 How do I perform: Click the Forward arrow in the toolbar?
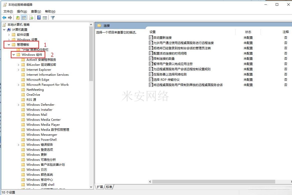pyautogui.click(x=10, y=18)
